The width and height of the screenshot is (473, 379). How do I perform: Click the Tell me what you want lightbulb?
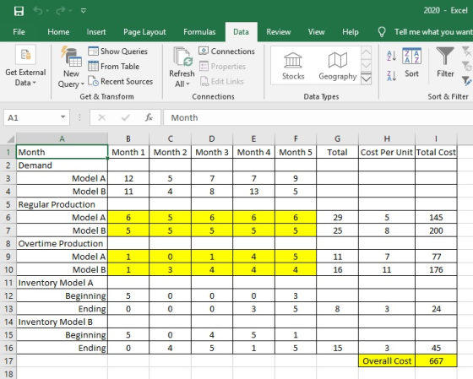tap(382, 32)
